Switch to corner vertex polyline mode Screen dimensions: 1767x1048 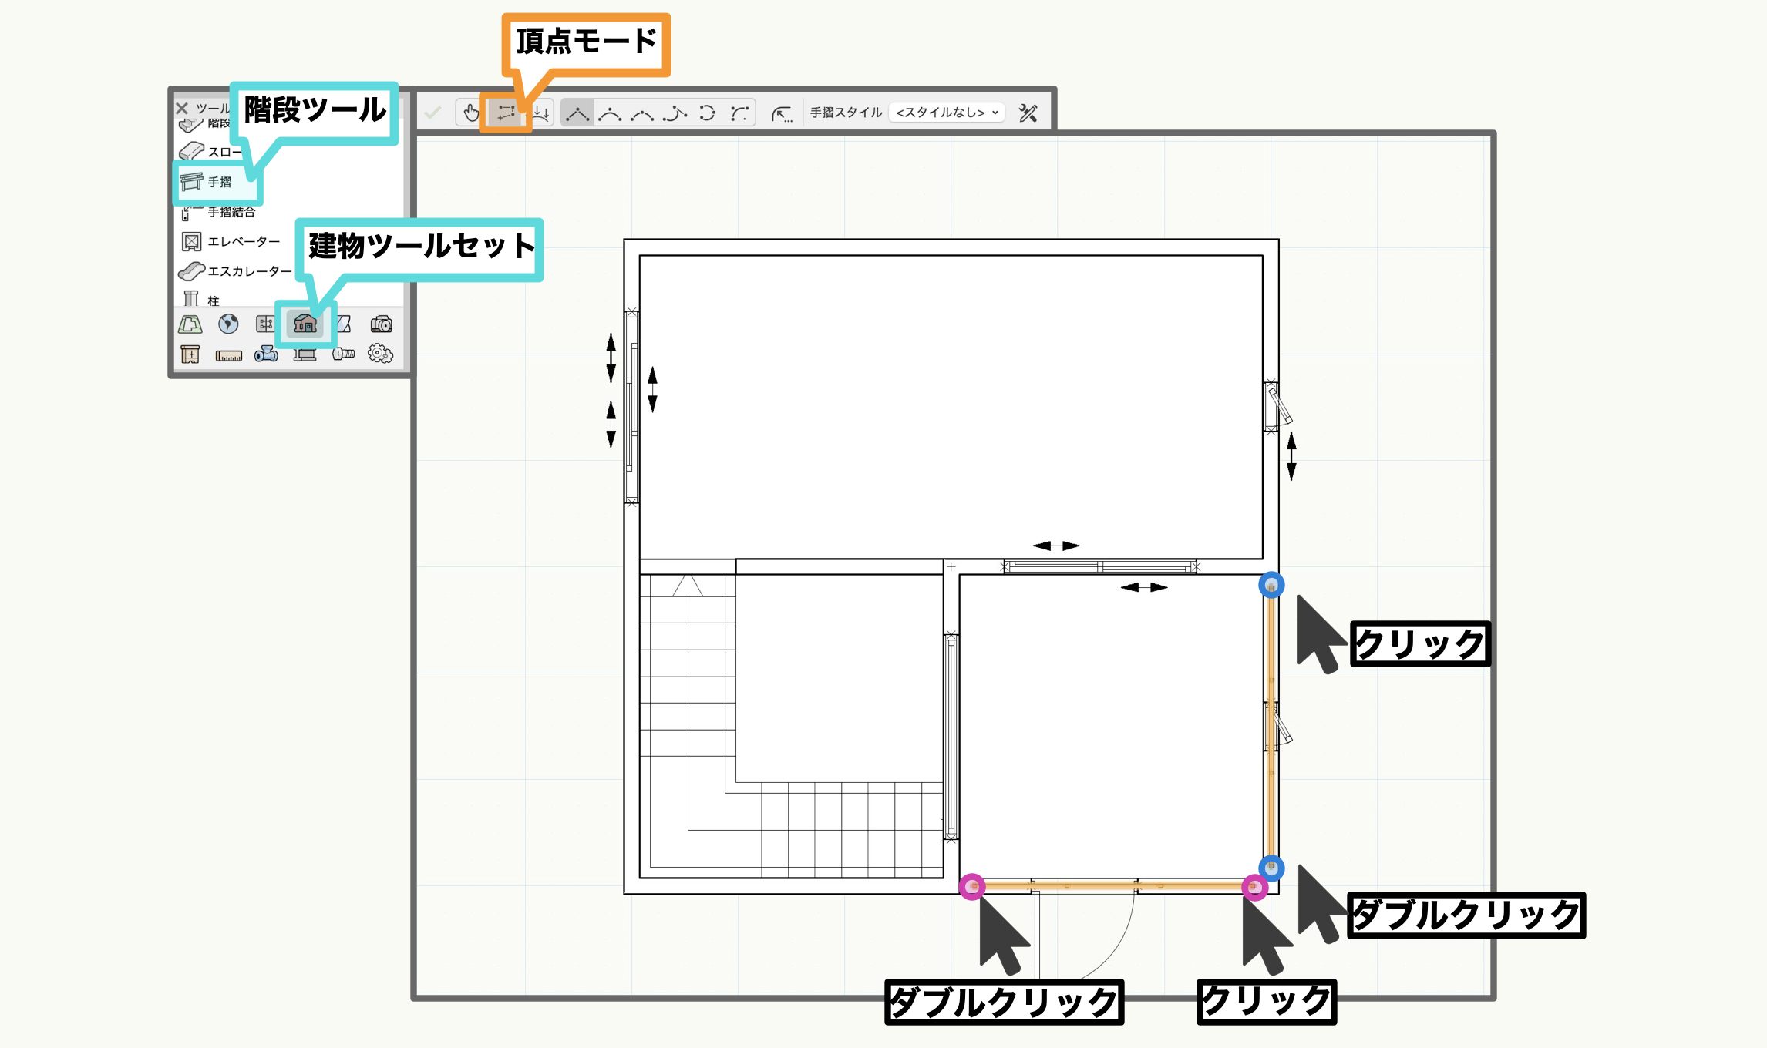577,113
